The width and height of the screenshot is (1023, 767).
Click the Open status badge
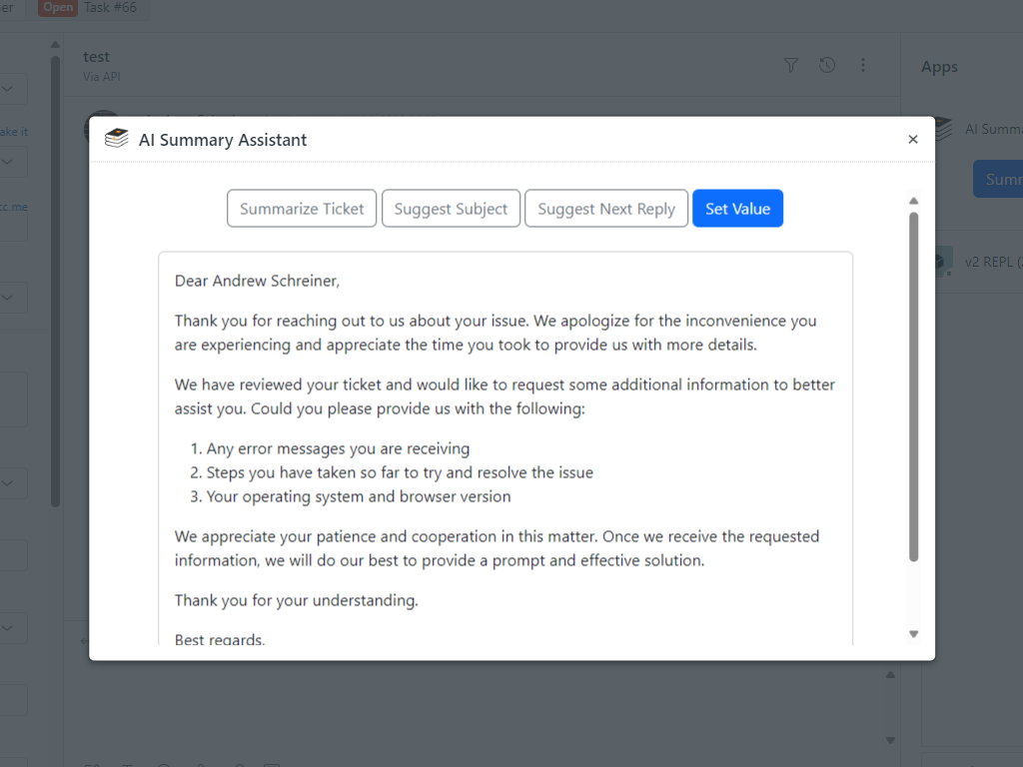tap(58, 8)
